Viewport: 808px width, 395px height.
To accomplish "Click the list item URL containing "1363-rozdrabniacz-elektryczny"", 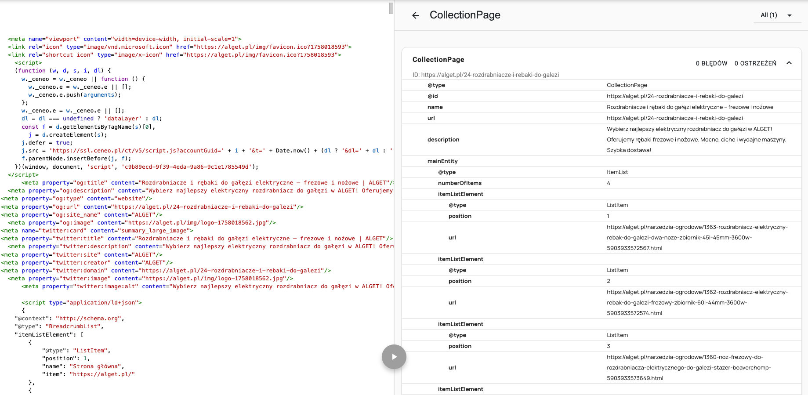I will (697, 237).
